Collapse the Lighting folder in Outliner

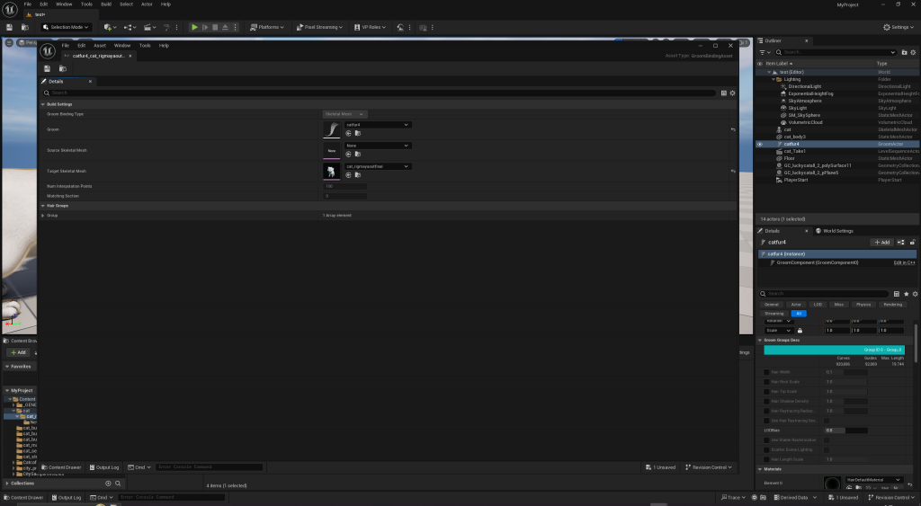773,79
